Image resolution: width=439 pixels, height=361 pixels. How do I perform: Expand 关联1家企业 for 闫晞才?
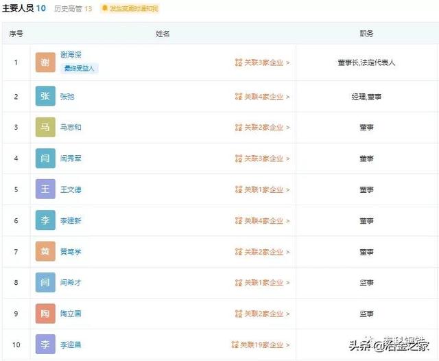pyautogui.click(x=262, y=283)
